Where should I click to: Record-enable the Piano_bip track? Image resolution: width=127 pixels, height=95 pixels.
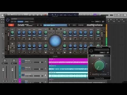(30, 69)
